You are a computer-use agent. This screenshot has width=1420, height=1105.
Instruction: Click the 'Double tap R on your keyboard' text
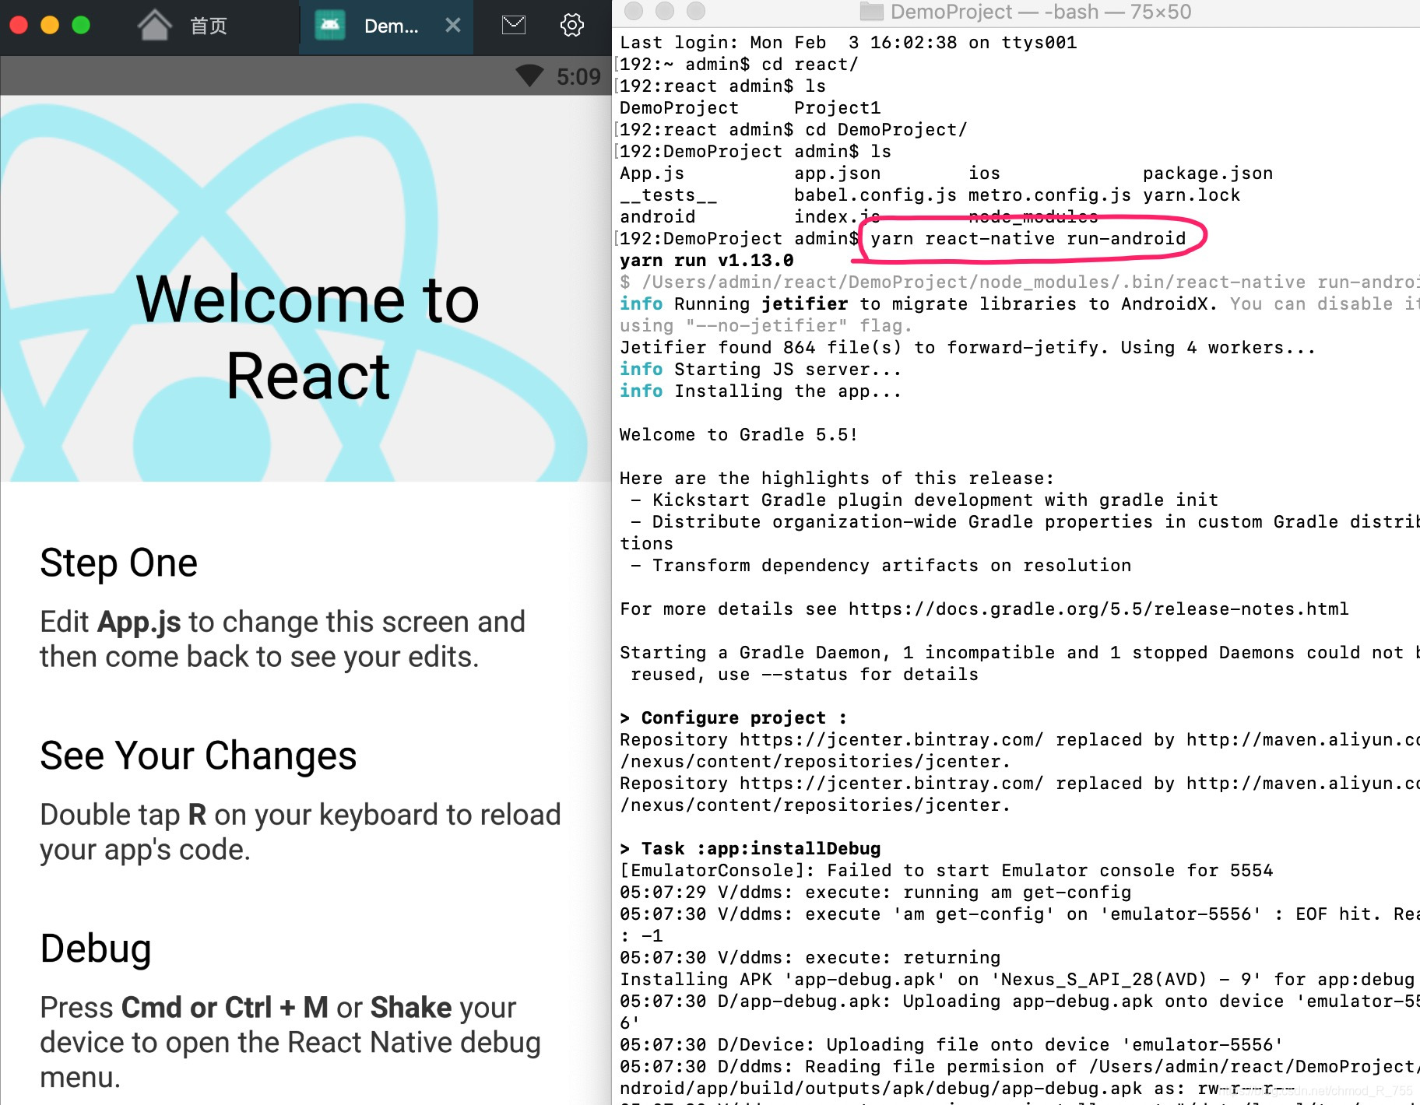click(301, 832)
